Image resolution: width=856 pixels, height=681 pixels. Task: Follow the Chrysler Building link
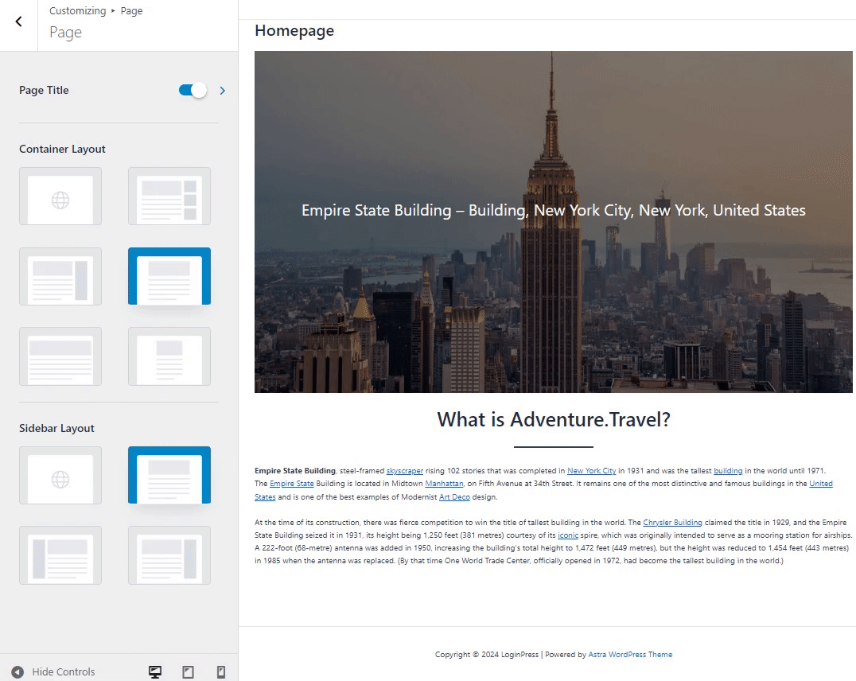click(x=672, y=523)
